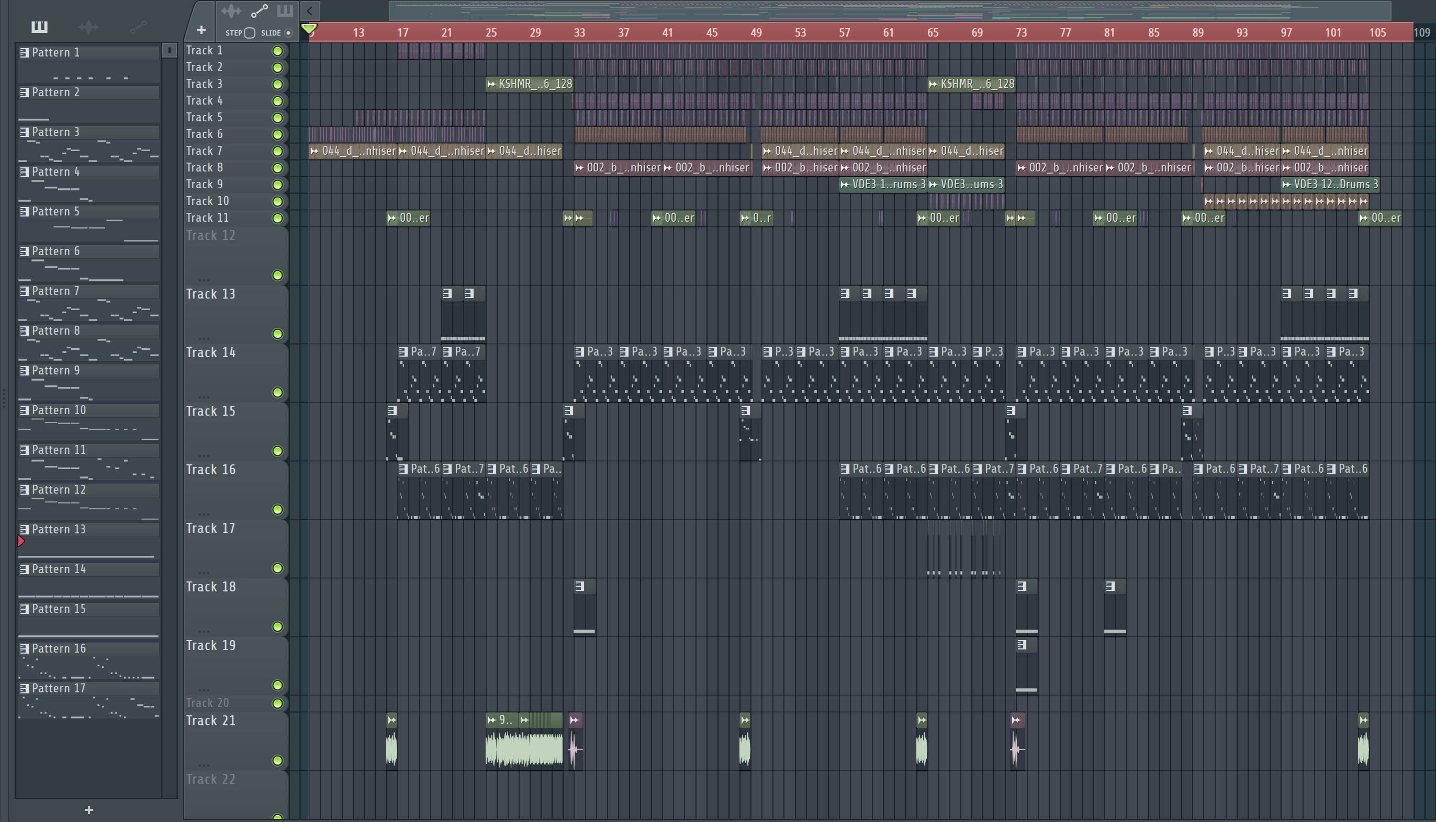
Task: Add a new pattern with bottom plus button
Action: click(x=88, y=810)
